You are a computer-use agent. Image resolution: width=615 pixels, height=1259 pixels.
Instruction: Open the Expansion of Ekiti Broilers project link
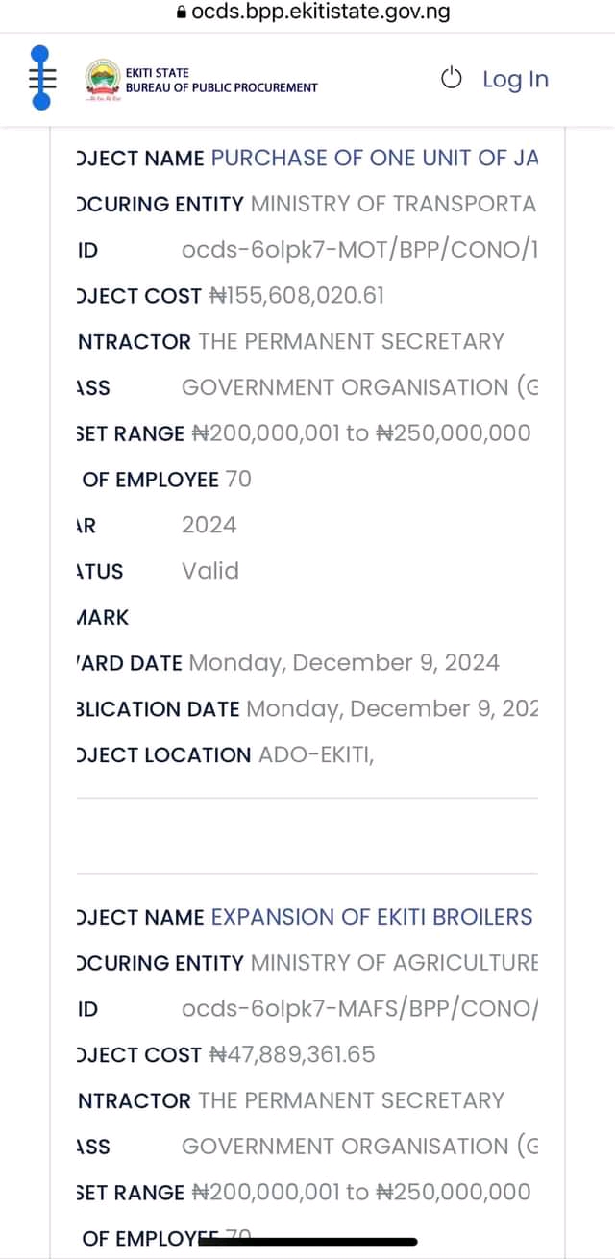[371, 917]
